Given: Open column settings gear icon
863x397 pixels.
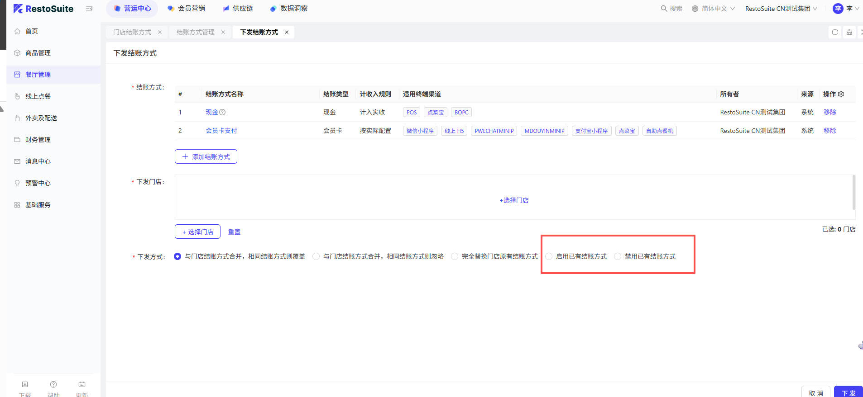Looking at the screenshot, I should [841, 94].
